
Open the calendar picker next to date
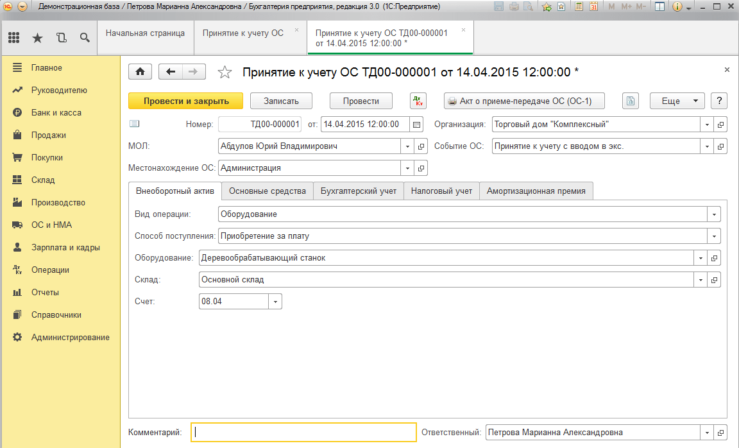pyautogui.click(x=417, y=125)
